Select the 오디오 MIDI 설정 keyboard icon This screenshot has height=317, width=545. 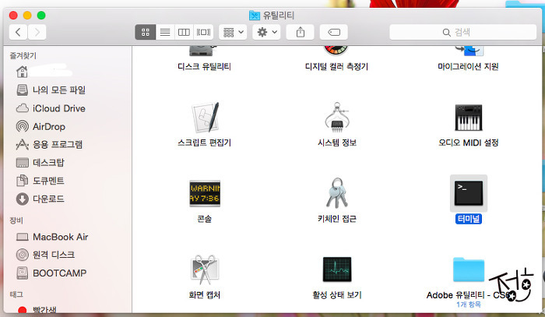[x=469, y=118]
